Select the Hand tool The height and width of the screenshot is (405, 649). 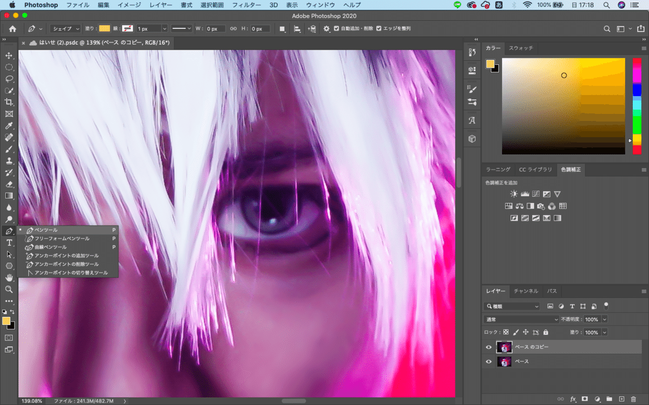pyautogui.click(x=9, y=278)
